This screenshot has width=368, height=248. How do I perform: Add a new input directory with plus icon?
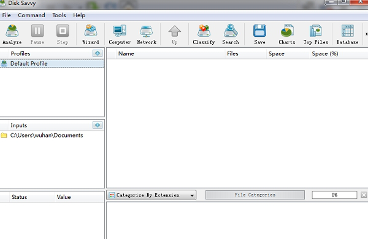point(98,125)
